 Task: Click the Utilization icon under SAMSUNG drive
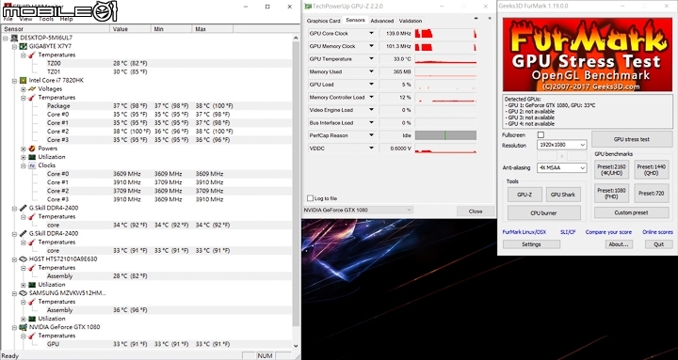click(32, 319)
